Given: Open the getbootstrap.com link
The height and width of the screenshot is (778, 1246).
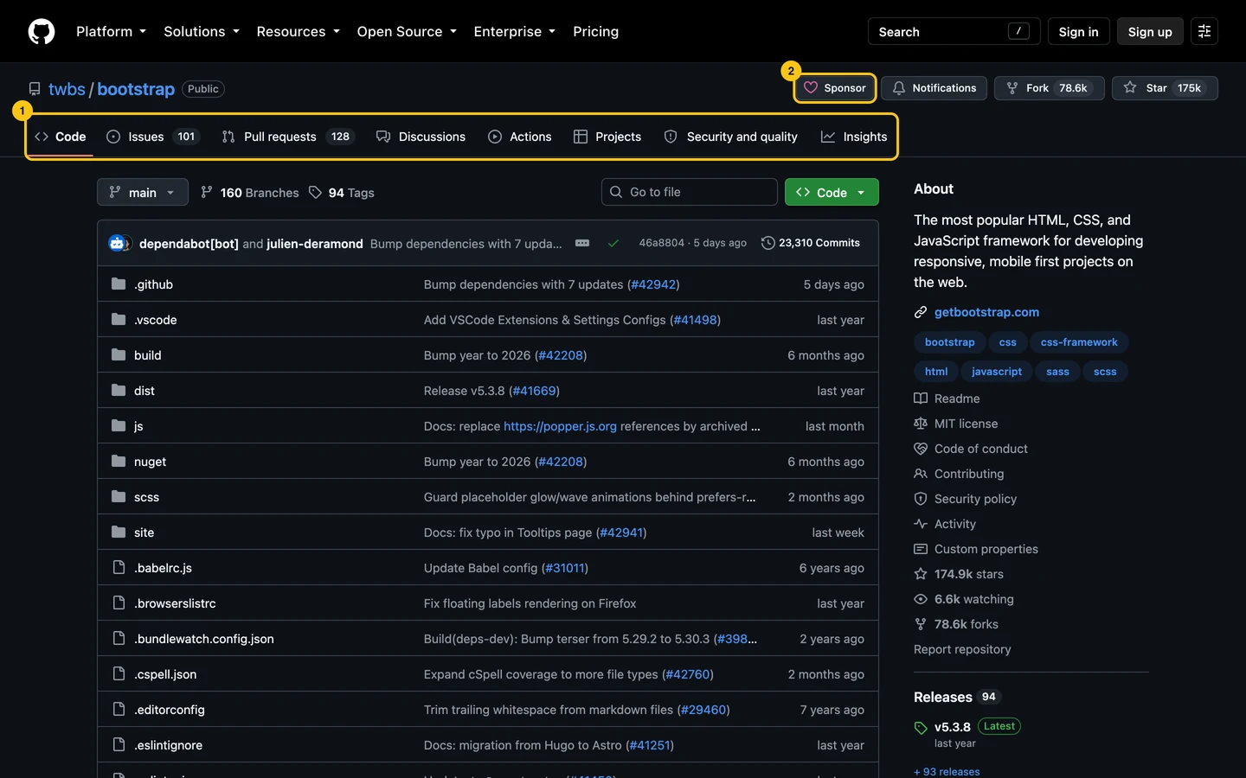Looking at the screenshot, I should point(986,312).
